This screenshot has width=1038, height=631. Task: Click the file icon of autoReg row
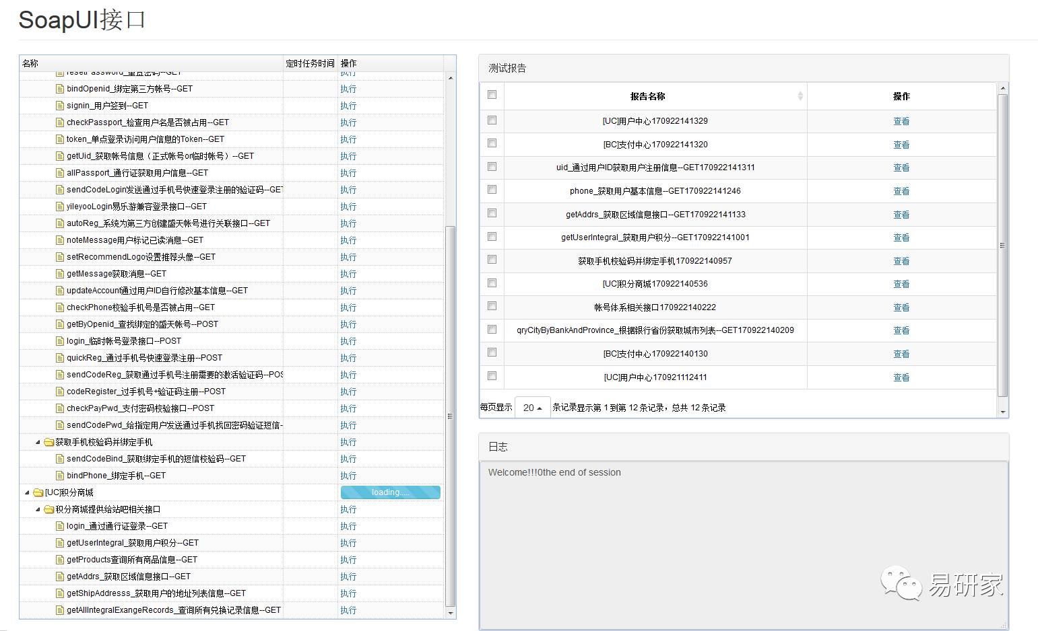[x=60, y=223]
